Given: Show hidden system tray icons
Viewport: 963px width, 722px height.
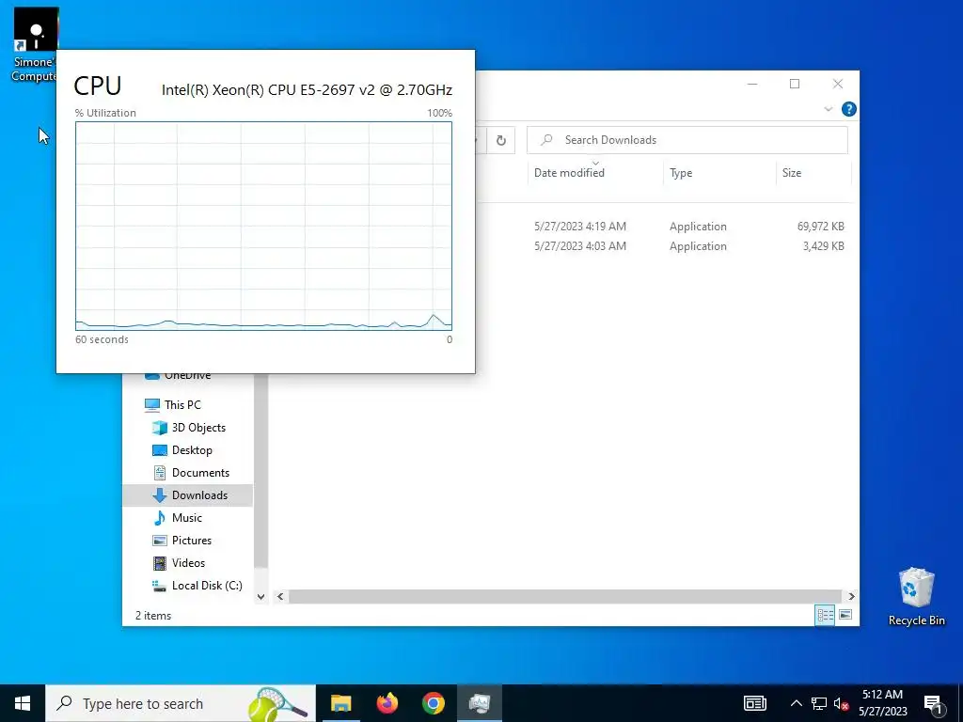Looking at the screenshot, I should (796, 703).
